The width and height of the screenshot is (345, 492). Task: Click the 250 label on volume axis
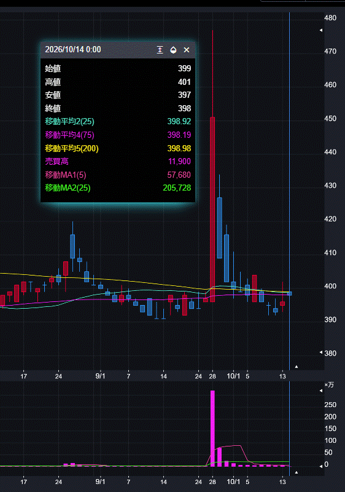[330, 405]
